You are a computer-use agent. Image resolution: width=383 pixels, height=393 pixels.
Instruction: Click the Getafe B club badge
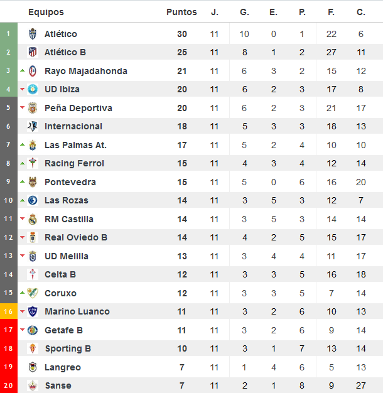(33, 330)
